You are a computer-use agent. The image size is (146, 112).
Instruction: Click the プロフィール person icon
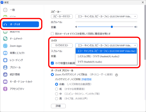(x=5, y=67)
